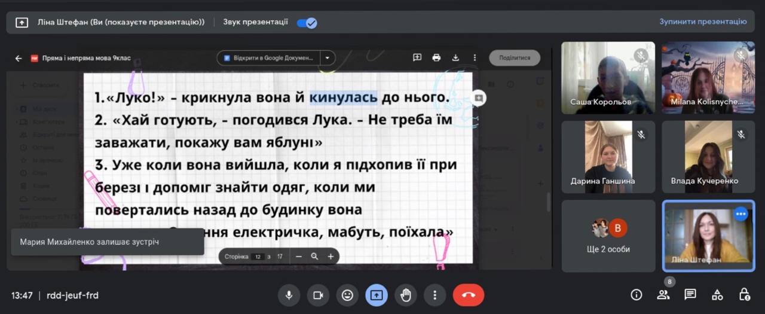Screen dimensions: 765x314
Task: Open host controls lock icon
Action: click(x=744, y=294)
